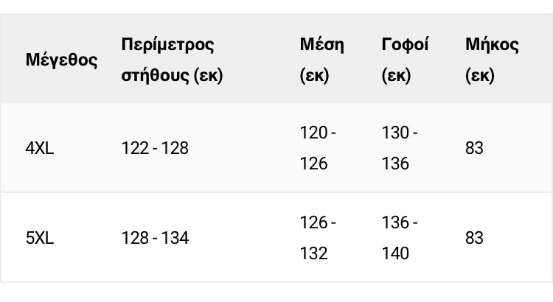Click the Περίμετρος header word
This screenshot has width=553, height=302.
[167, 45]
